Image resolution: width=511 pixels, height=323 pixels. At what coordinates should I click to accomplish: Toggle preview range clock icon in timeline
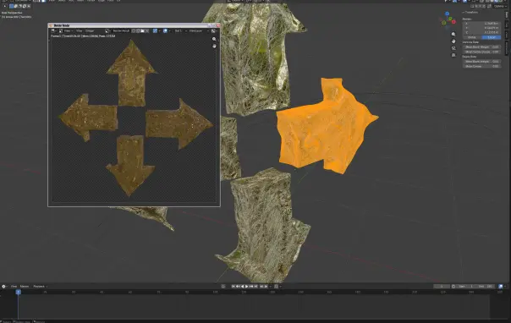[x=453, y=287]
